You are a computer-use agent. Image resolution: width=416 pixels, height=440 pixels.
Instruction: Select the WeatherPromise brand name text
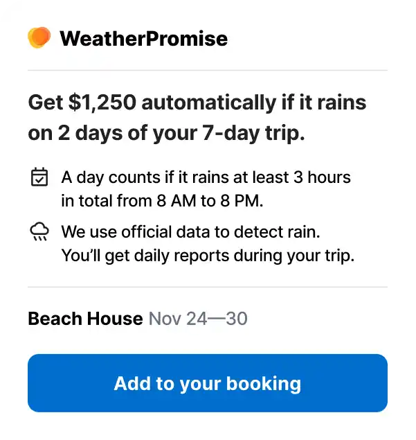(143, 38)
